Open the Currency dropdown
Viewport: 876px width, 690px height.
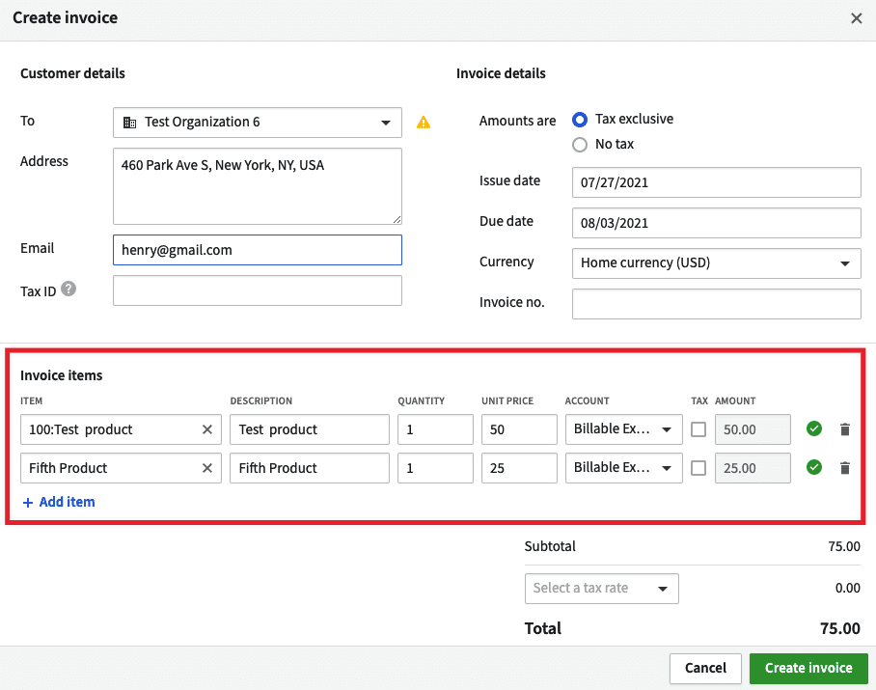(x=716, y=262)
